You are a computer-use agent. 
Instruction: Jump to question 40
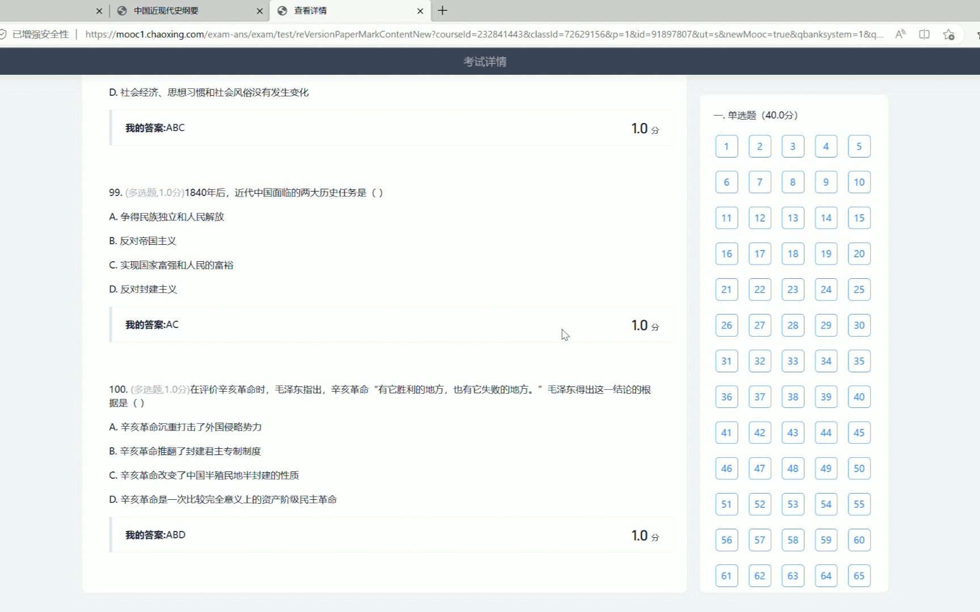pos(859,397)
